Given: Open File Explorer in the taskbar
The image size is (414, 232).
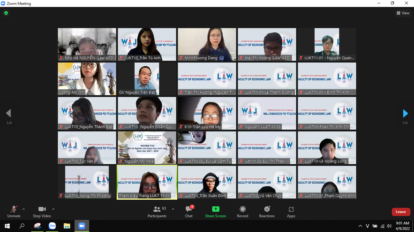Looking at the screenshot, I should click(x=67, y=226).
